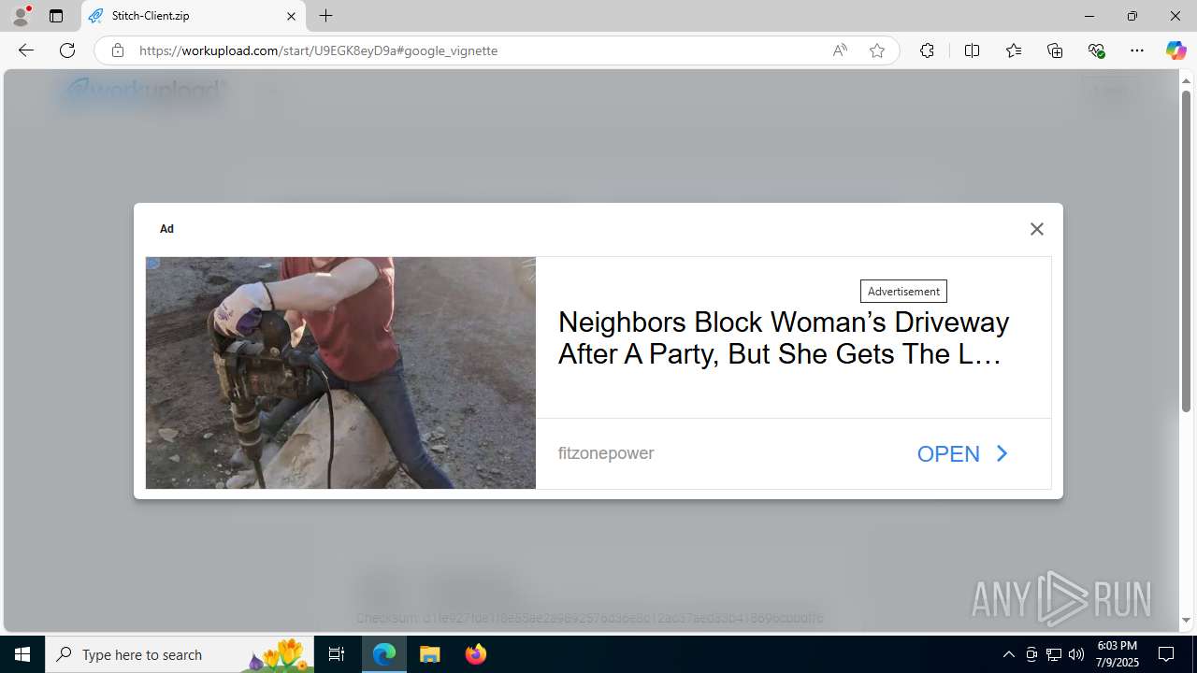Close the Stitch-Client.zip tab
The image size is (1197, 673).
pyautogui.click(x=291, y=16)
